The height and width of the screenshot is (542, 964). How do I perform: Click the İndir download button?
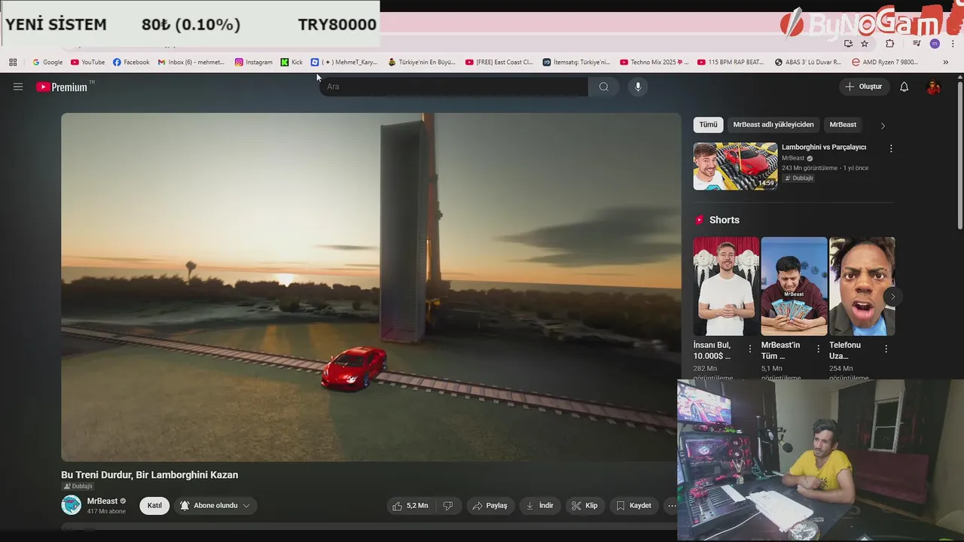pos(540,506)
